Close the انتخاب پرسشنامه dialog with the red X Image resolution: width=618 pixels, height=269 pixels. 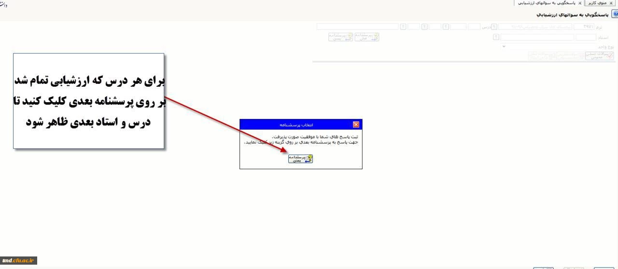pos(356,124)
